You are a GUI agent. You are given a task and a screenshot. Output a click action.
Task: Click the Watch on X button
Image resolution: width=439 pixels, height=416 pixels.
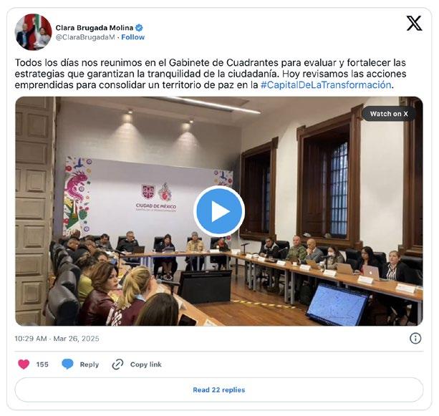[389, 114]
